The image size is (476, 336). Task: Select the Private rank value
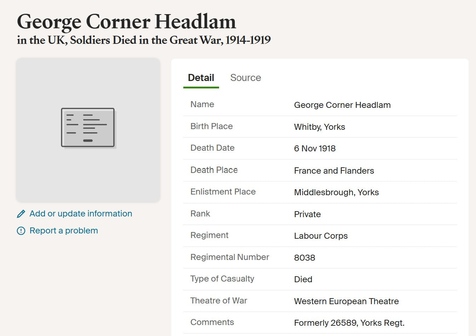(x=307, y=214)
